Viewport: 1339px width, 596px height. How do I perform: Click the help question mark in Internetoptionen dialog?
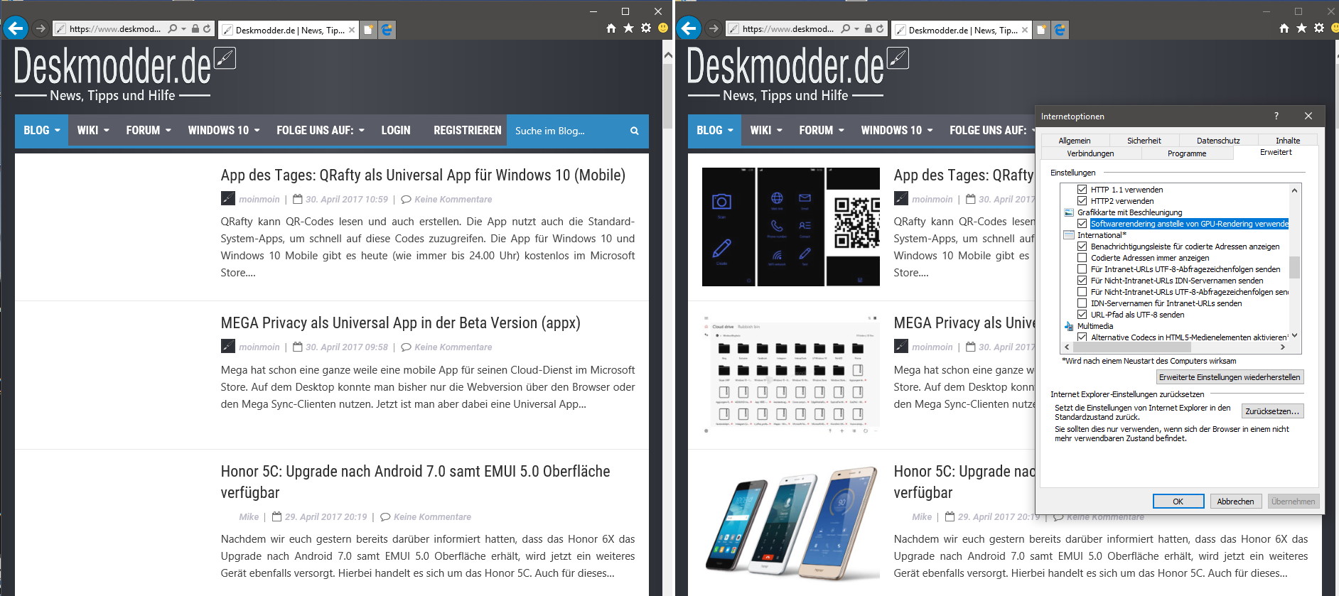1276,116
